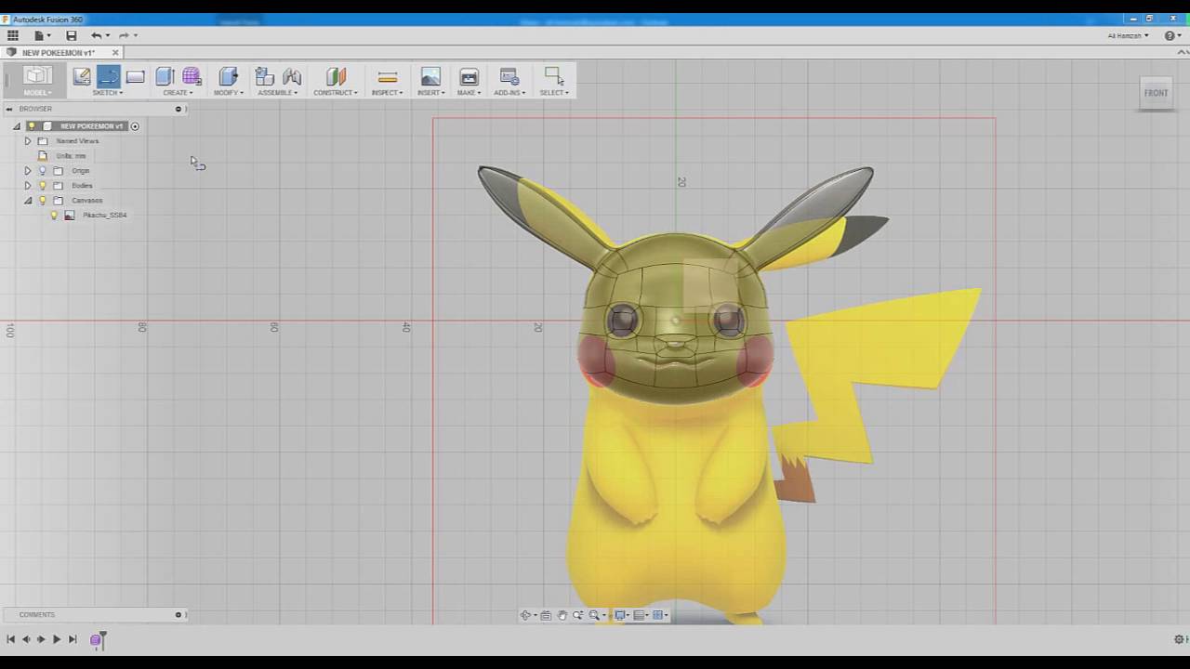Viewport: 1190px width, 669px height.
Task: Open Grid and Snaps settings
Action: pos(640,615)
